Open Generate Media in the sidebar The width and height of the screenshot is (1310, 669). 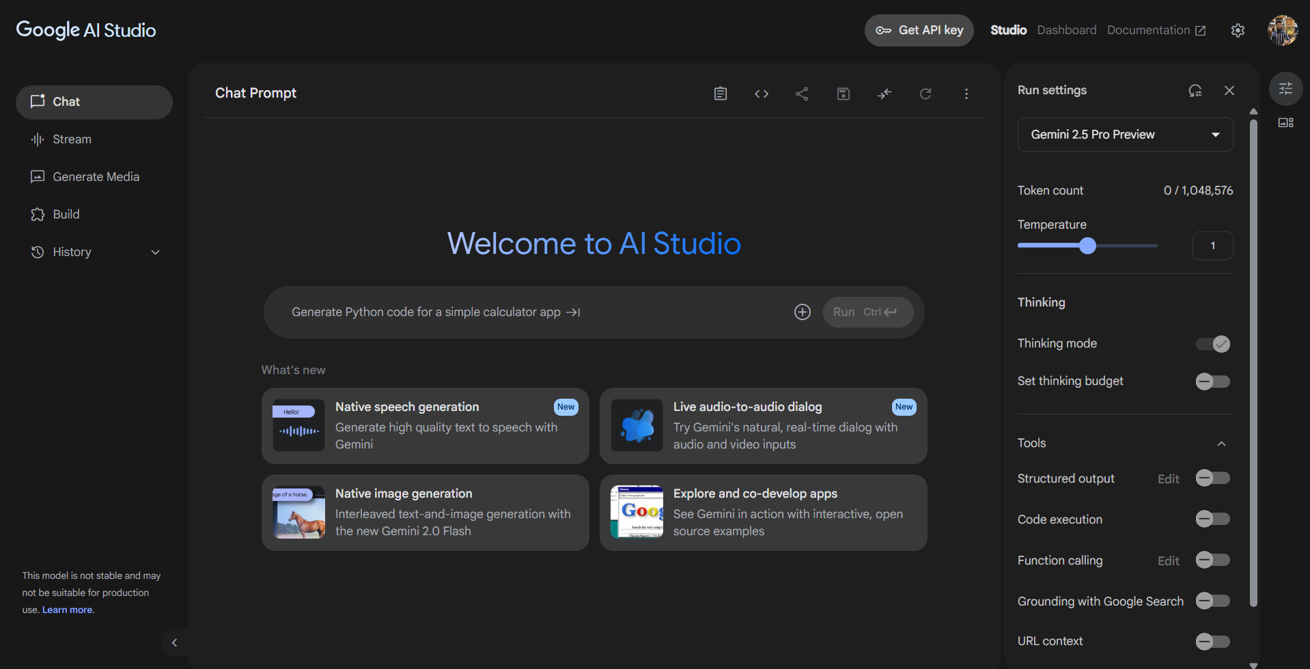tap(94, 177)
